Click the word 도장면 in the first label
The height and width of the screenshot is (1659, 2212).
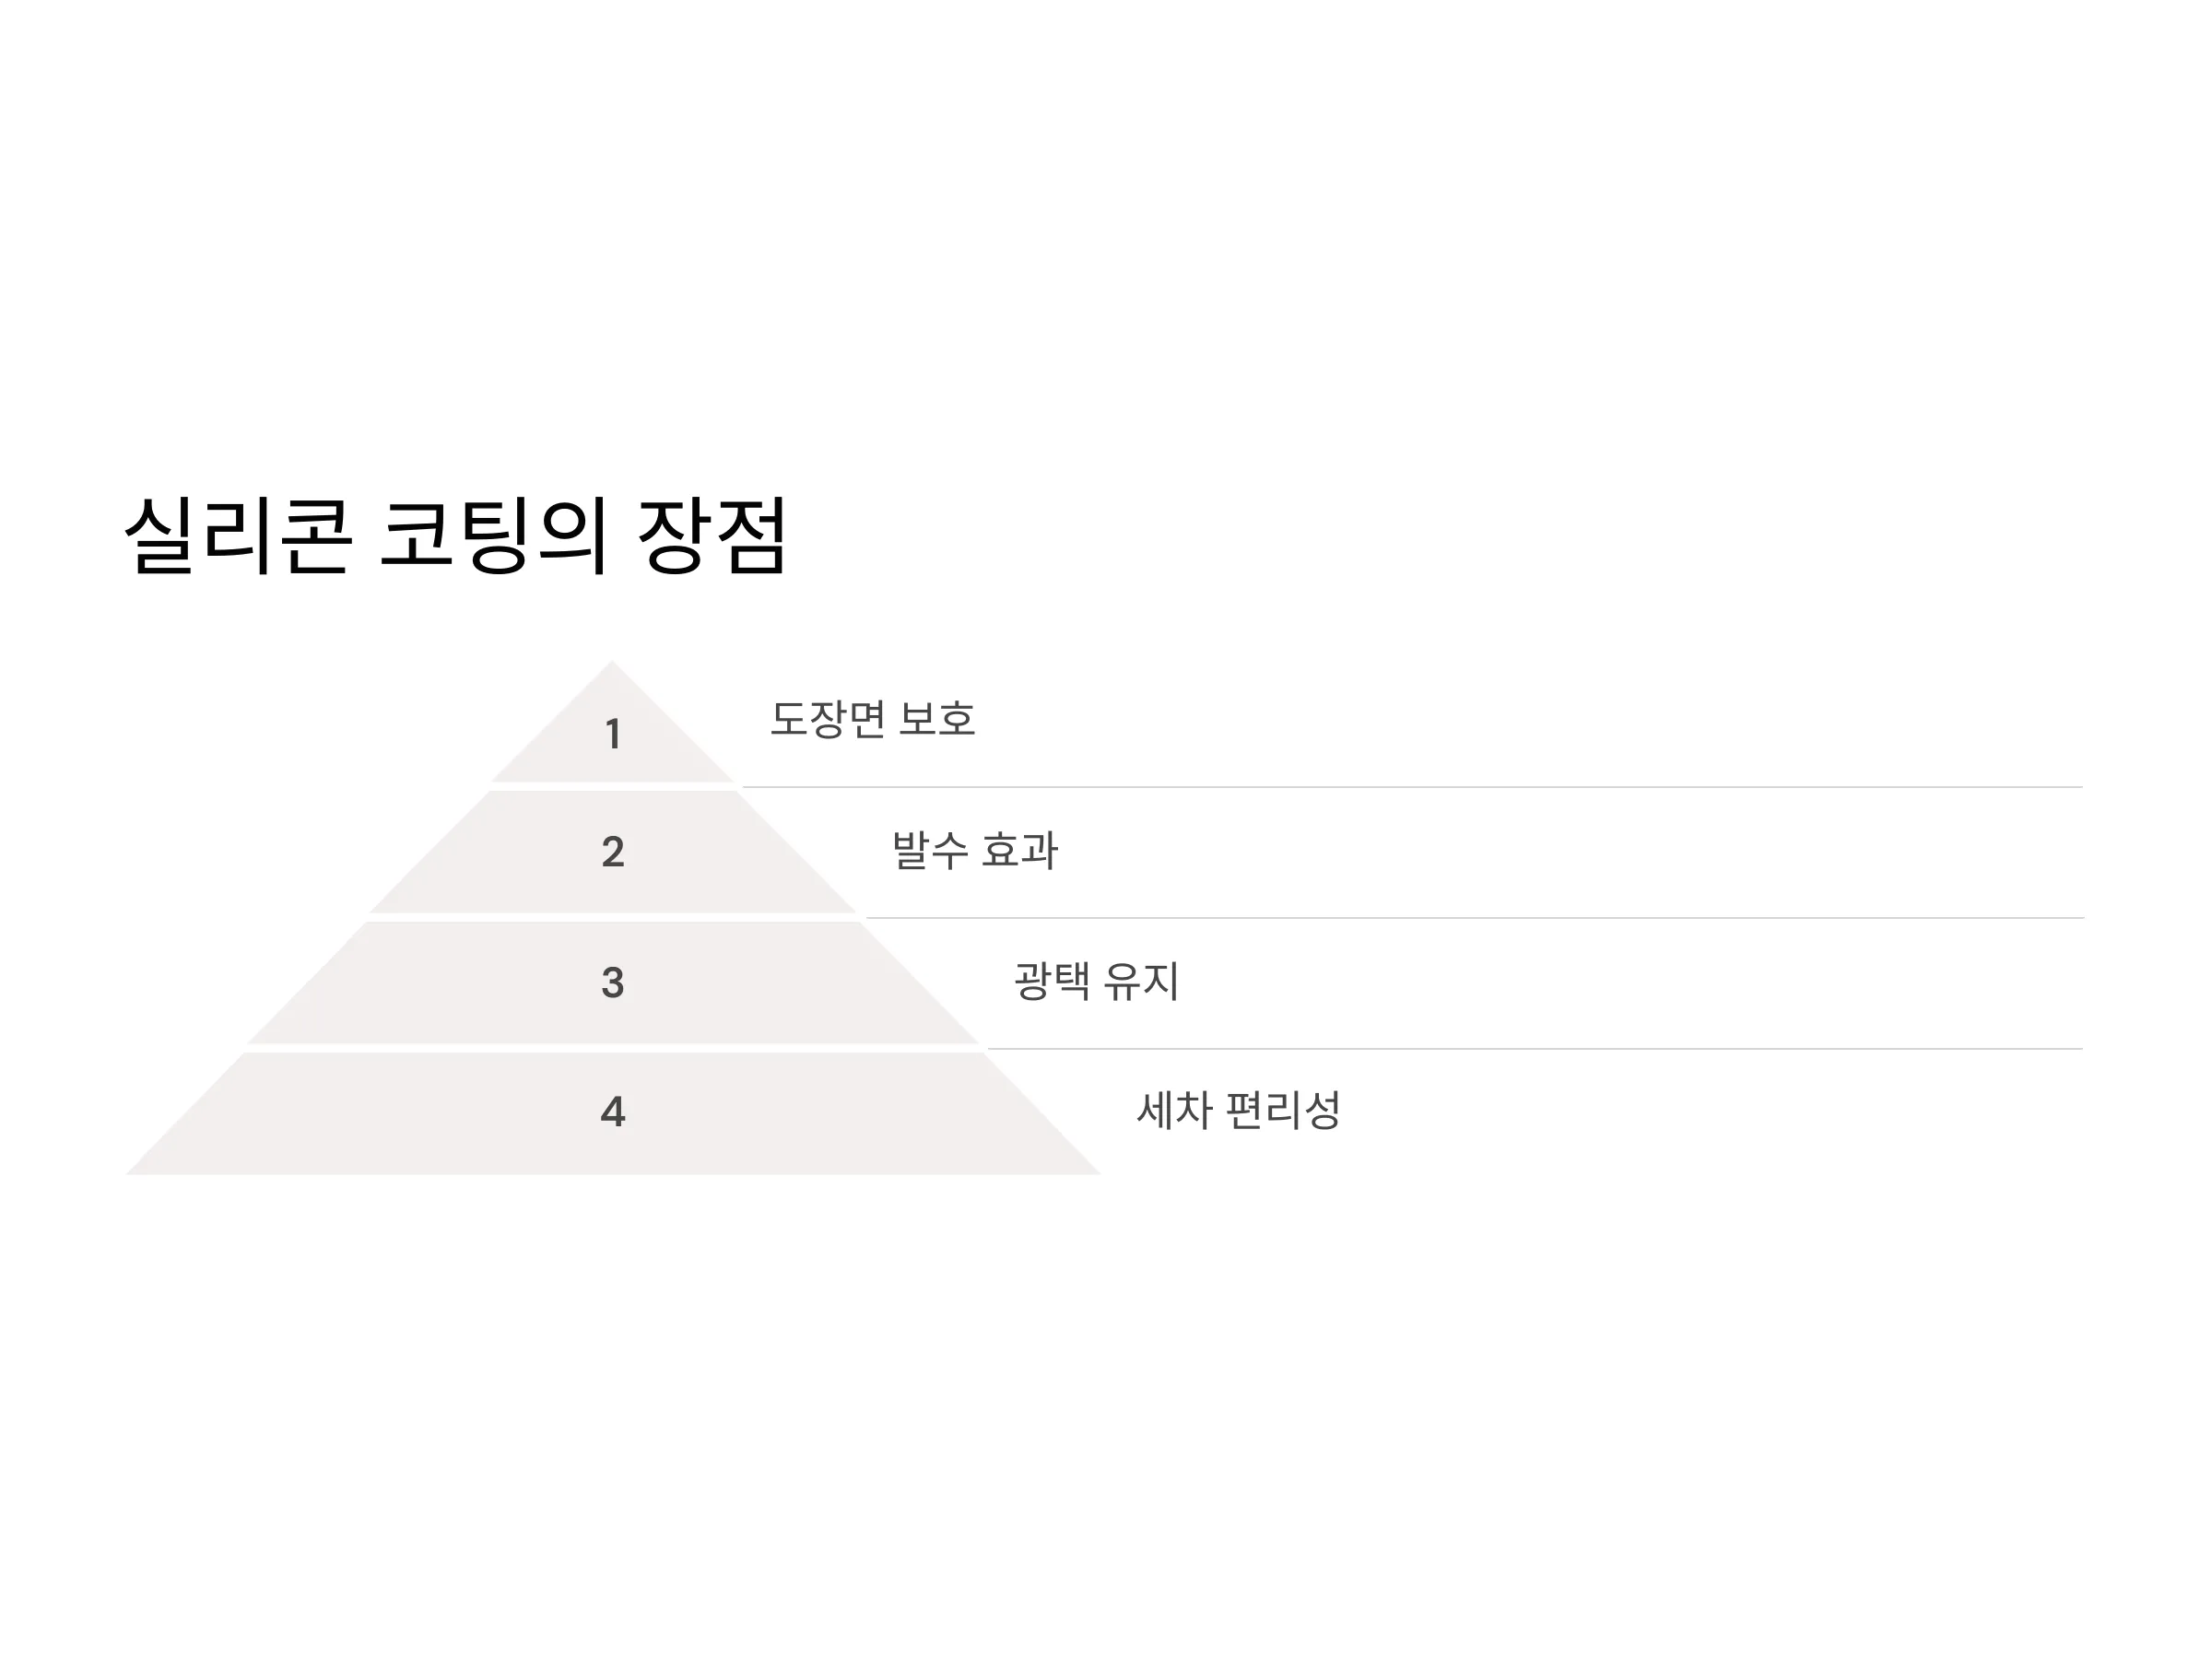[x=827, y=718]
